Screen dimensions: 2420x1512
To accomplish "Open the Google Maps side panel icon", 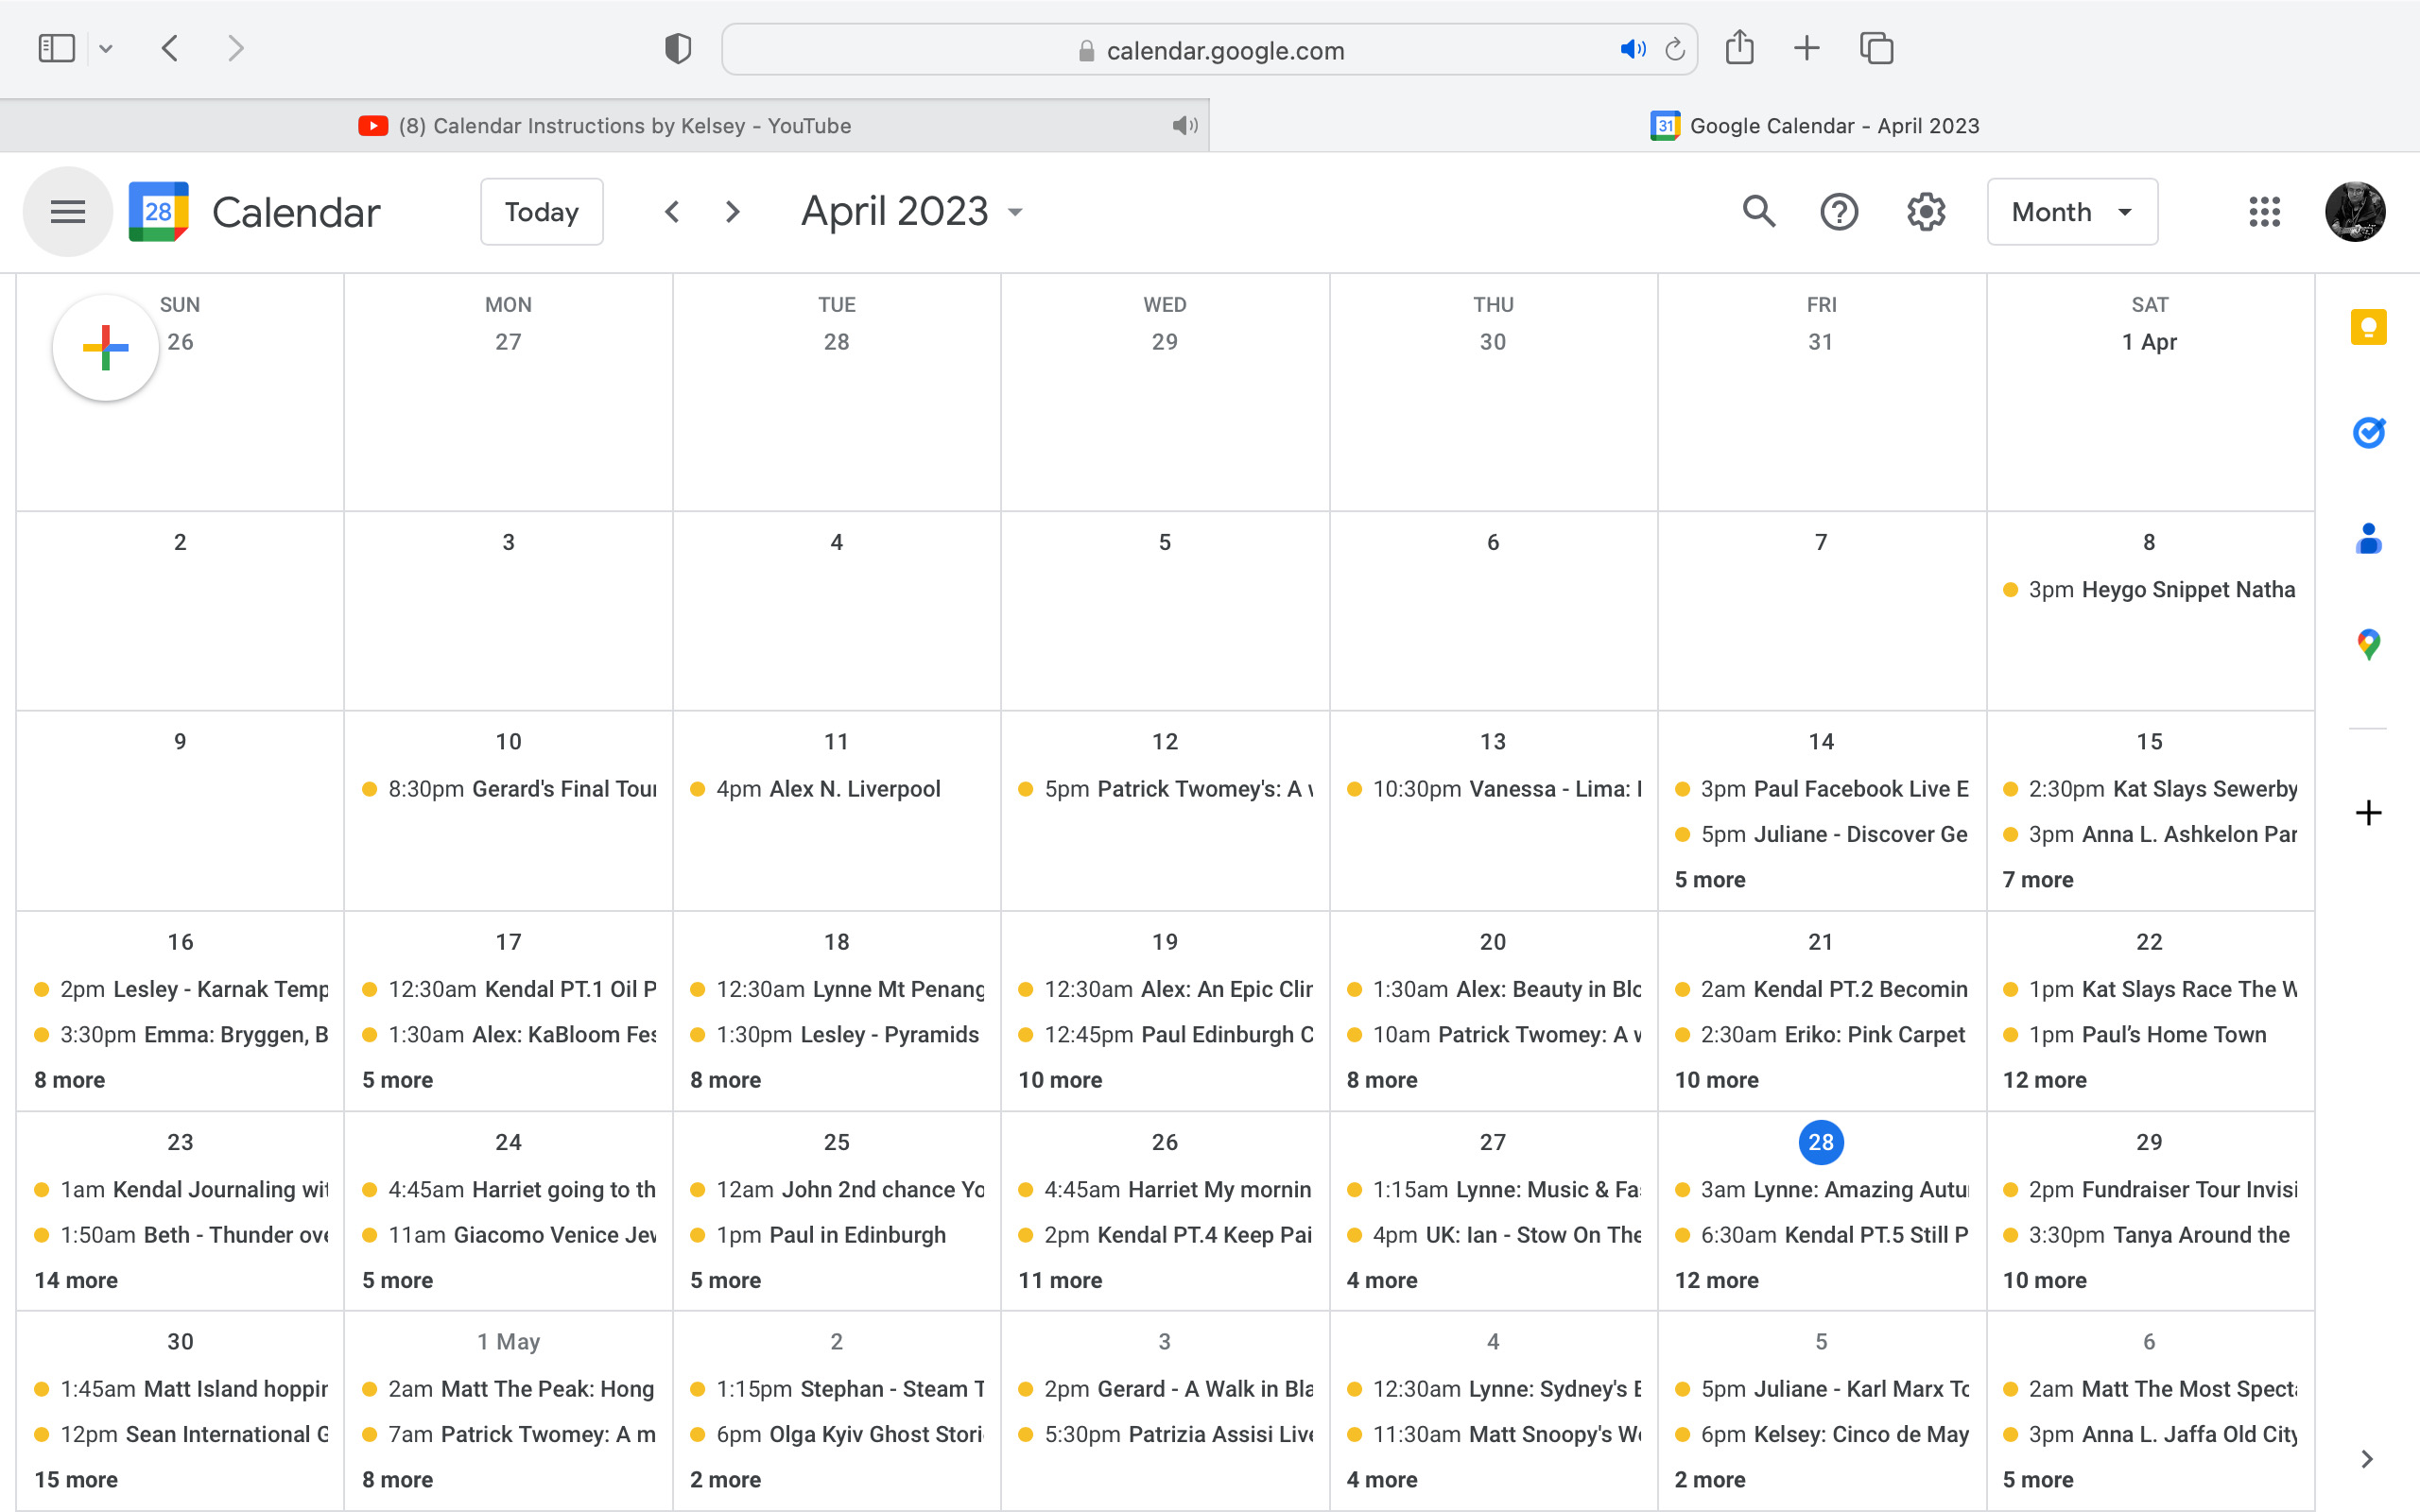I will click(x=2367, y=644).
